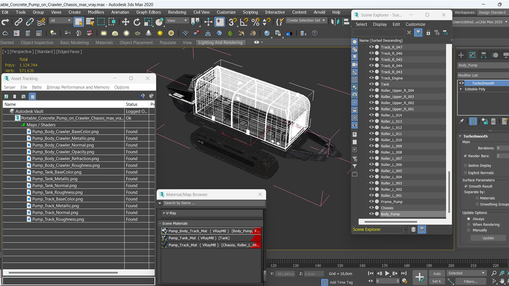Select the Move tool in main toolbar

[x=125, y=22]
